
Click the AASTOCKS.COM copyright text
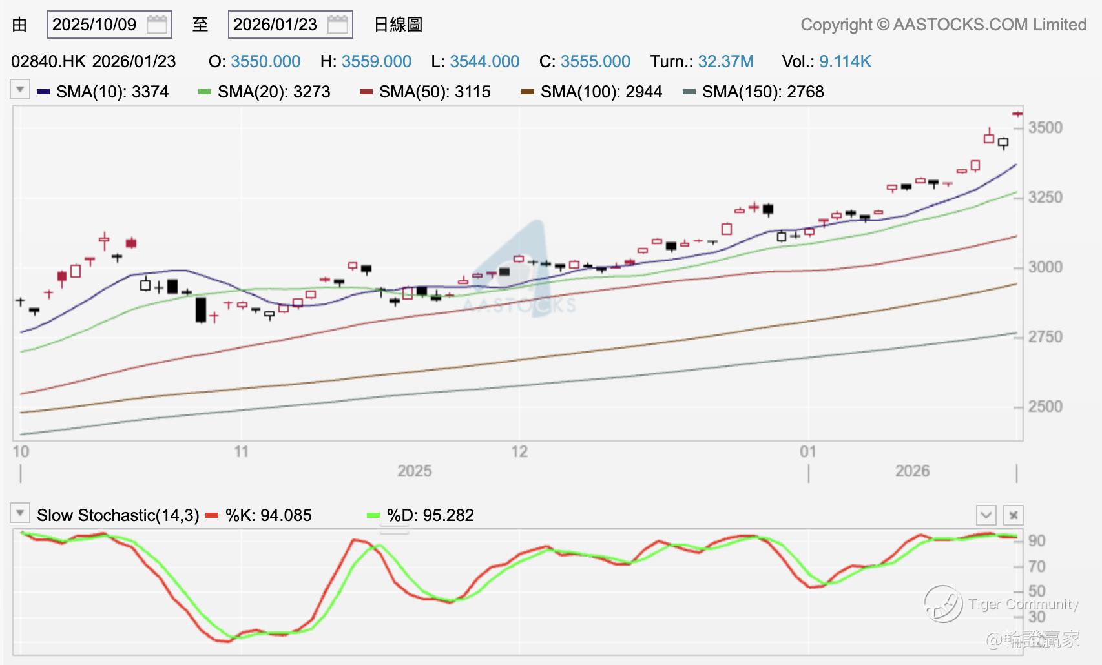pyautogui.click(x=943, y=25)
